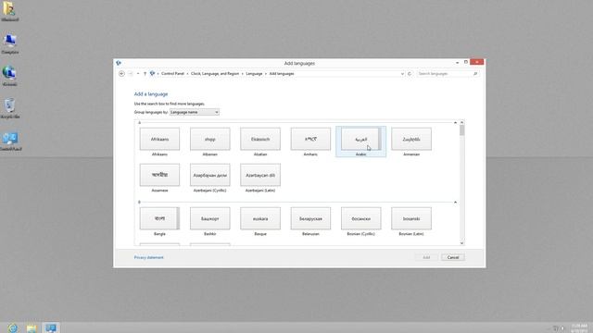
Task: Click Clock, Language, and Region breadcrumb
Action: pyautogui.click(x=215, y=74)
